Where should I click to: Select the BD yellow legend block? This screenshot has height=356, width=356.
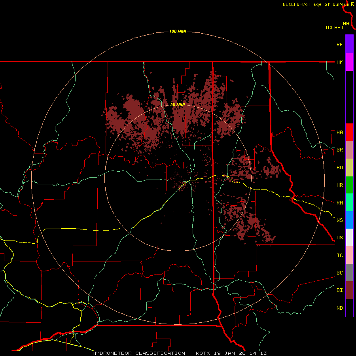coord(349,167)
